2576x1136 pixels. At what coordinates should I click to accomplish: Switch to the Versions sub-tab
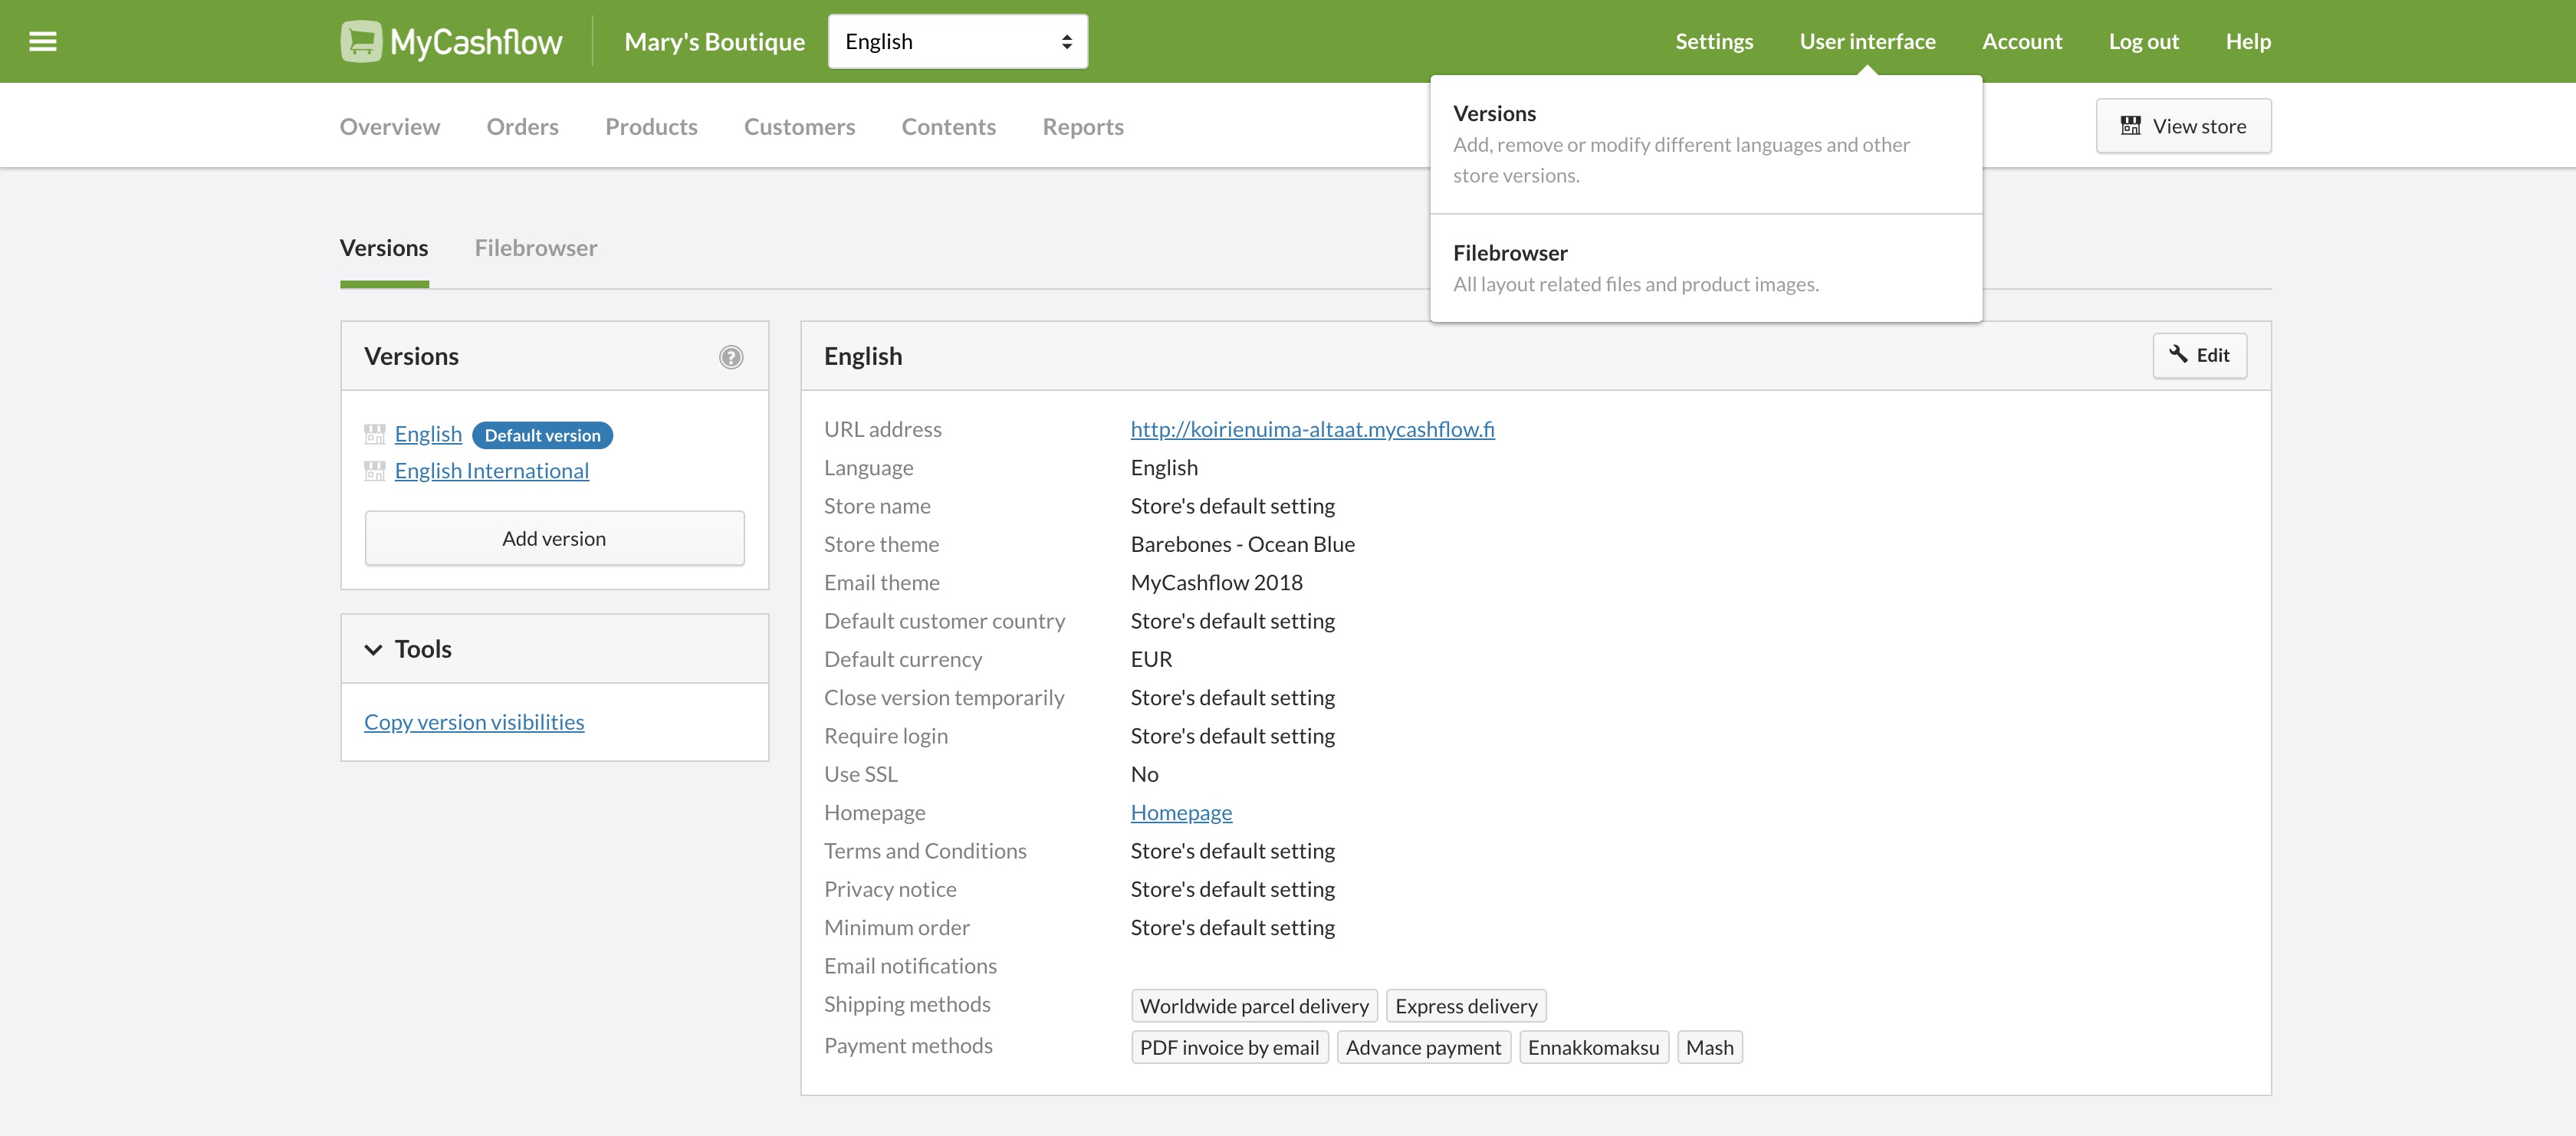tap(384, 248)
